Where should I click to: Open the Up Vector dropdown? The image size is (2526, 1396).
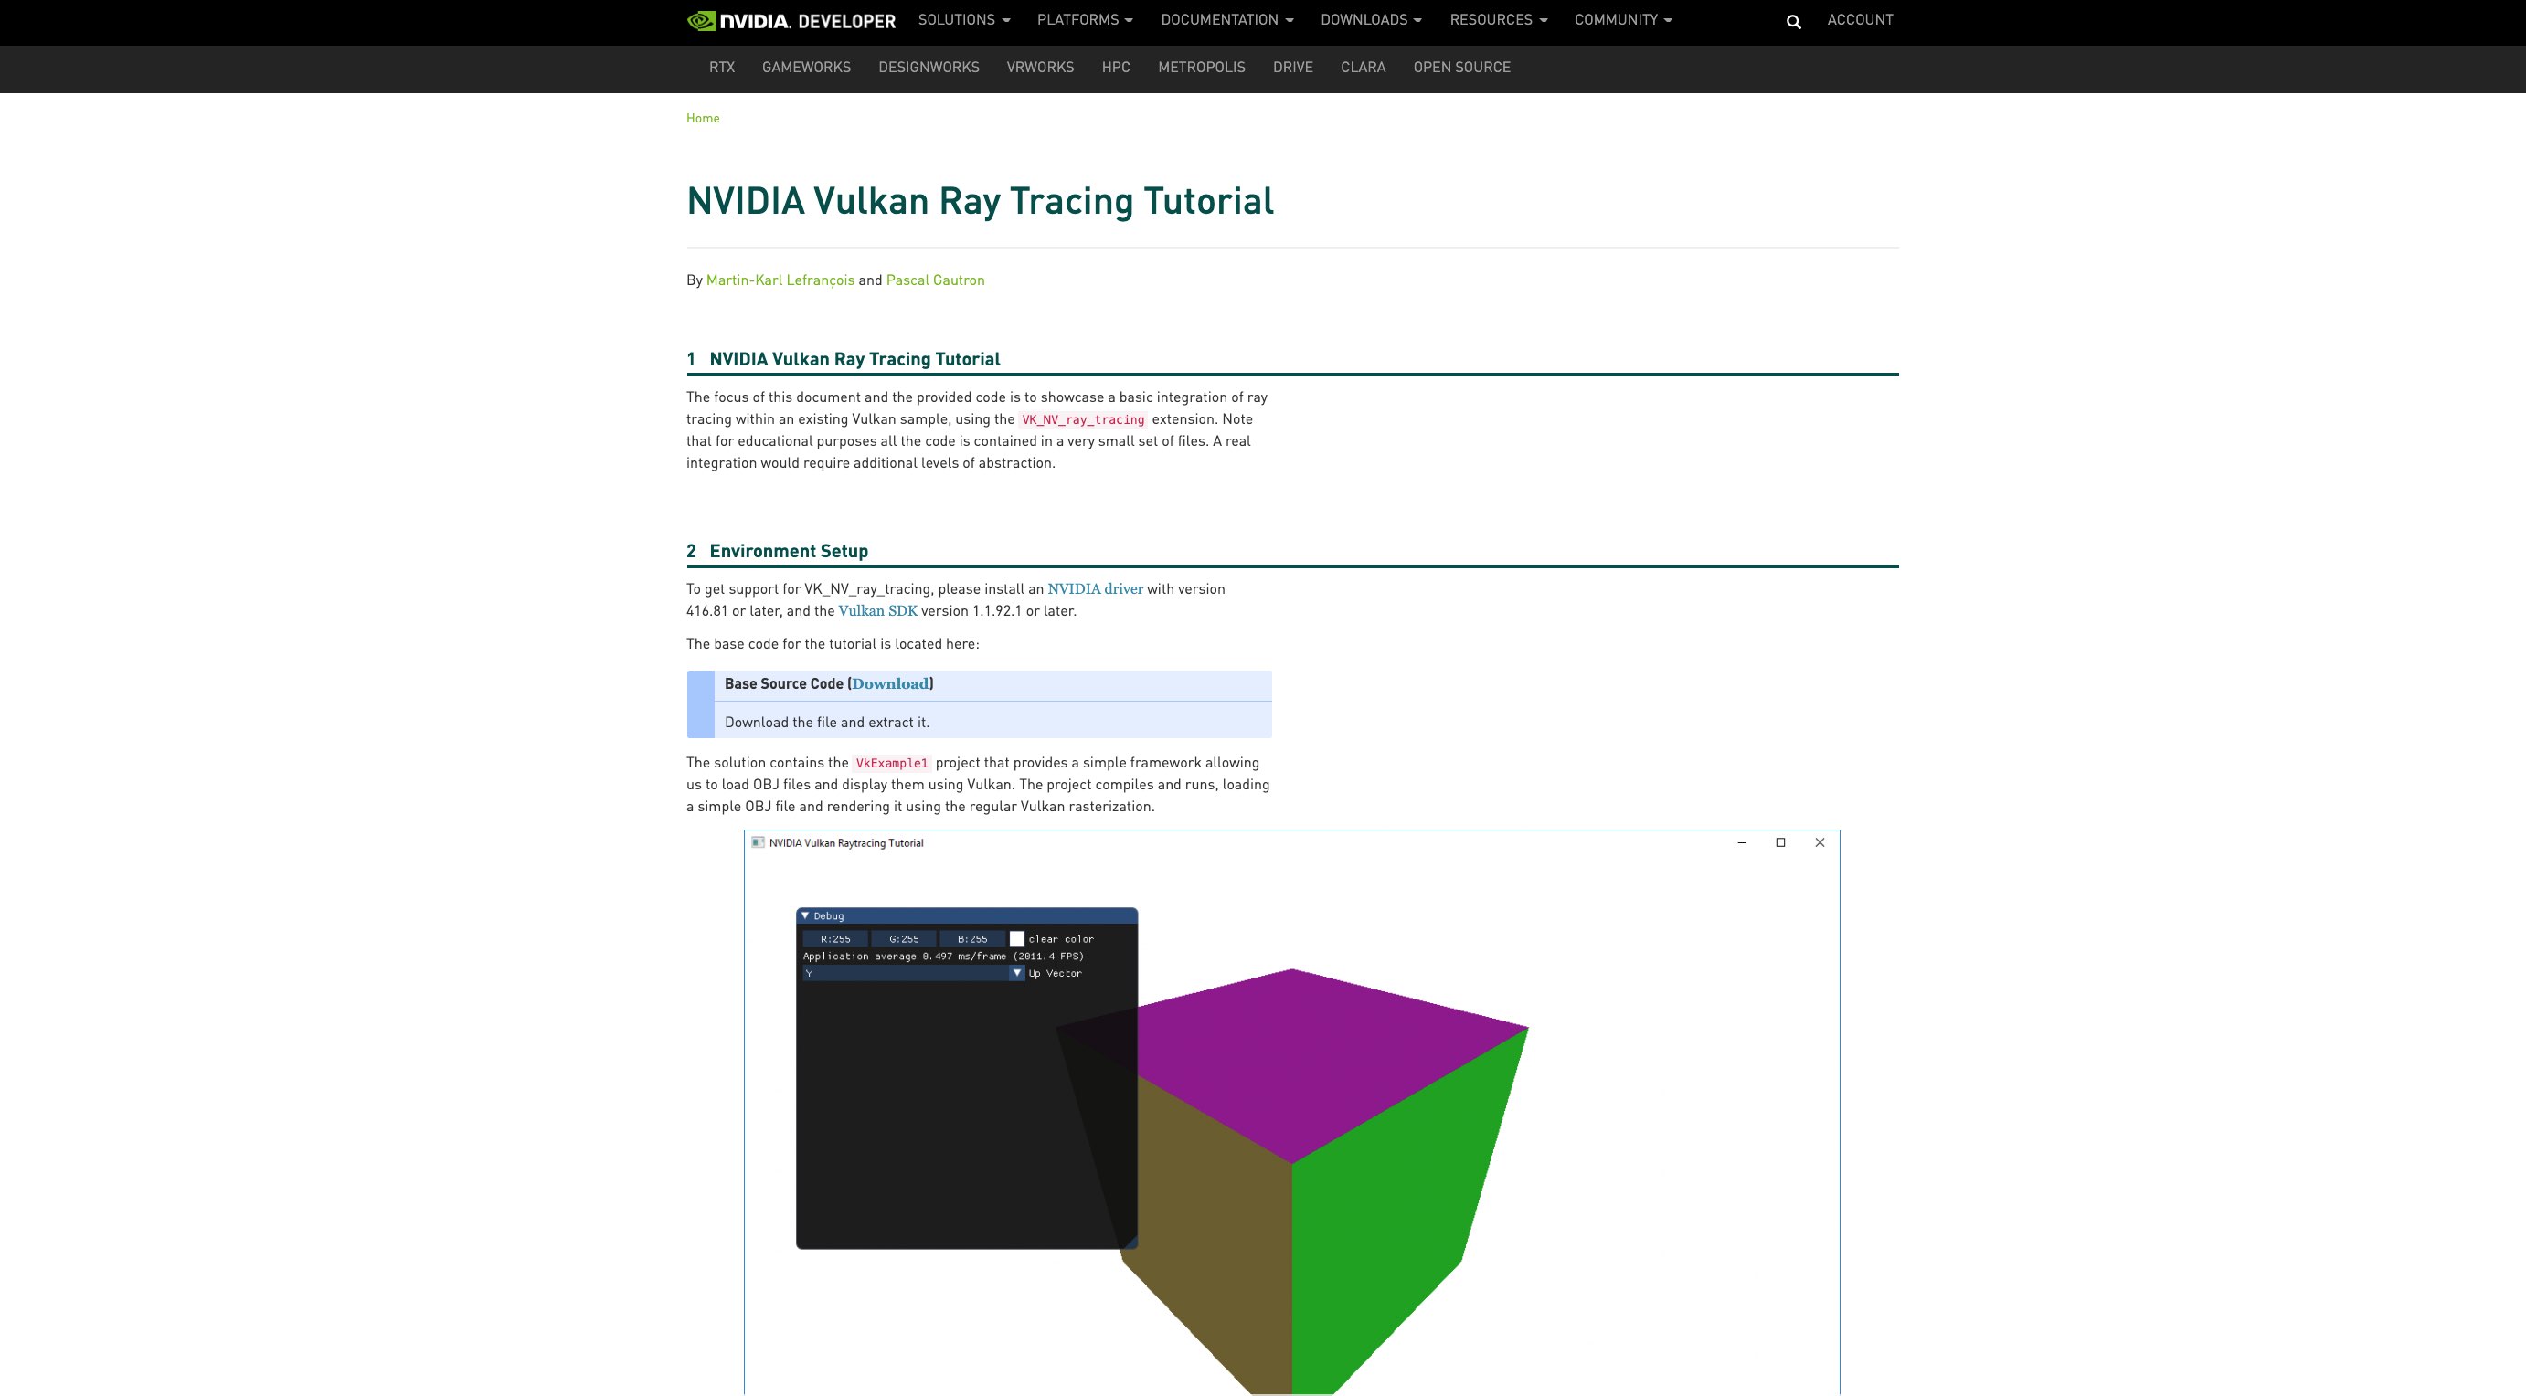point(1017,972)
